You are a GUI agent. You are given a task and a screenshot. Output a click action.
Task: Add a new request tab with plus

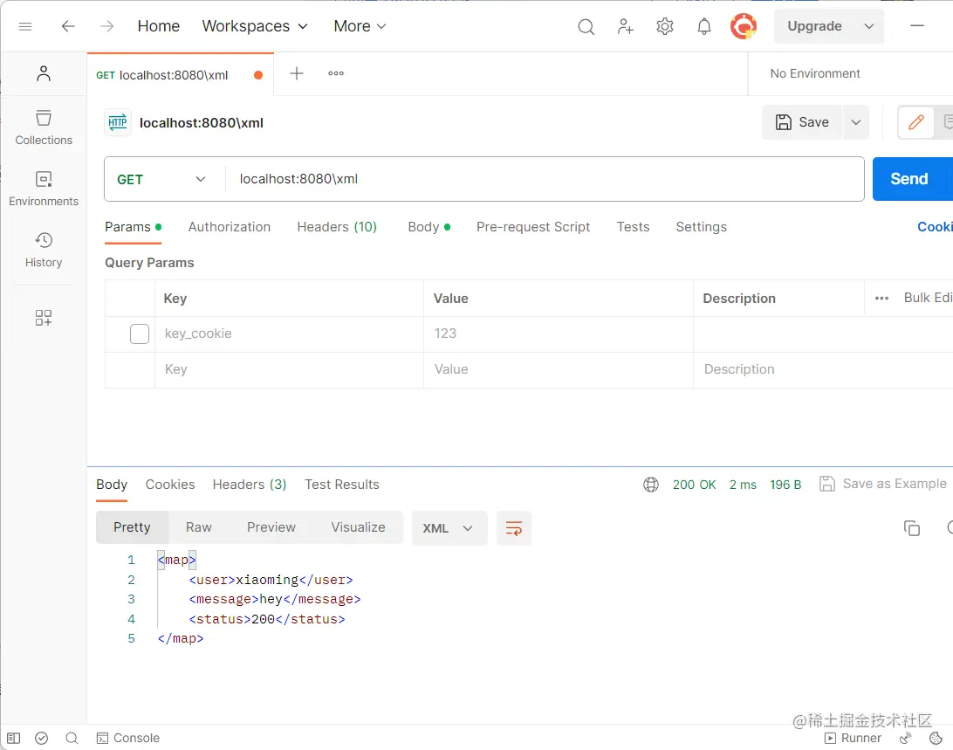(x=297, y=73)
